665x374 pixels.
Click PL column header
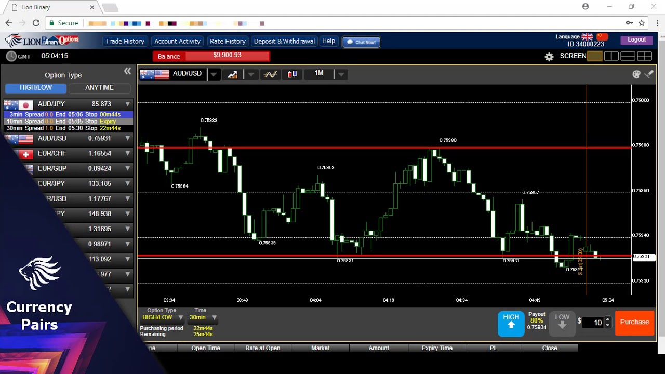tap(494, 348)
